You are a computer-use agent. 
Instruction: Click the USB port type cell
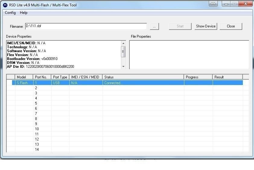click(x=60, y=83)
